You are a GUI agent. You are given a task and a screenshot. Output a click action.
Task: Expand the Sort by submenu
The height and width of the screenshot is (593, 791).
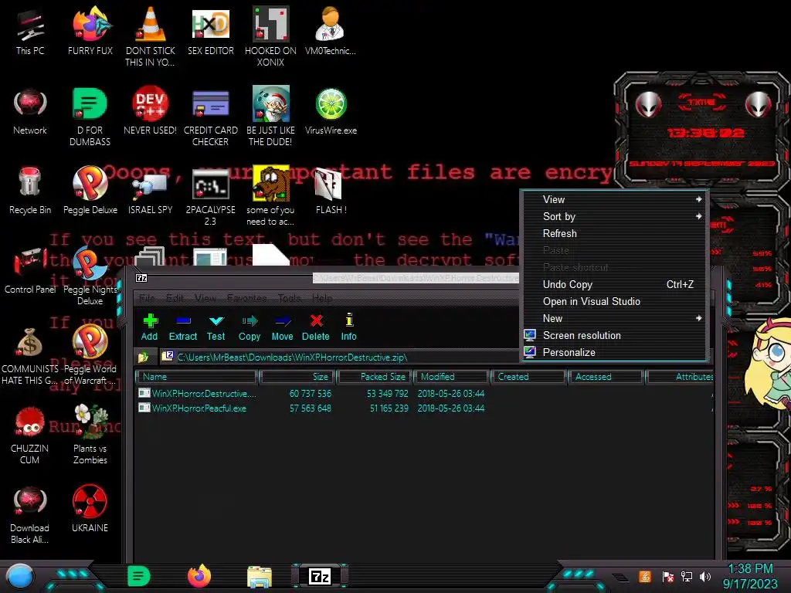coord(614,216)
